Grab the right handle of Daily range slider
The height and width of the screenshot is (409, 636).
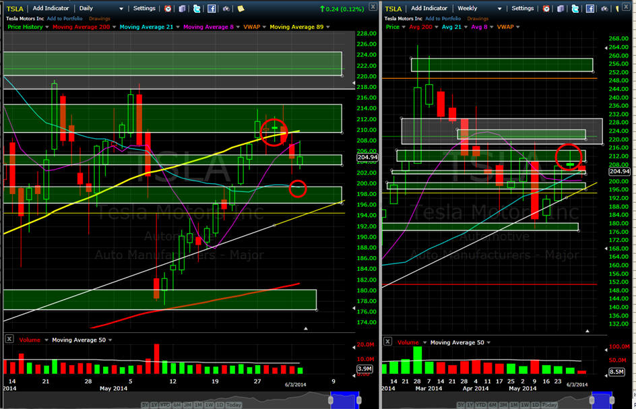[358, 400]
